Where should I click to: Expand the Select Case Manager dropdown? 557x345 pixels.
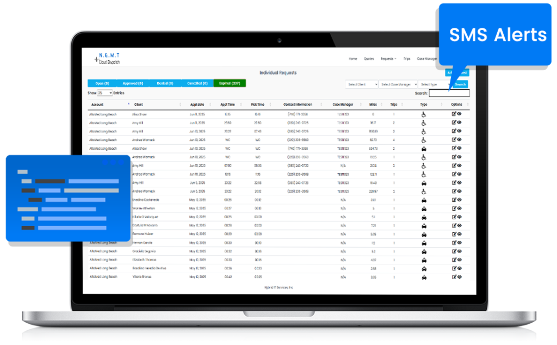coord(398,84)
